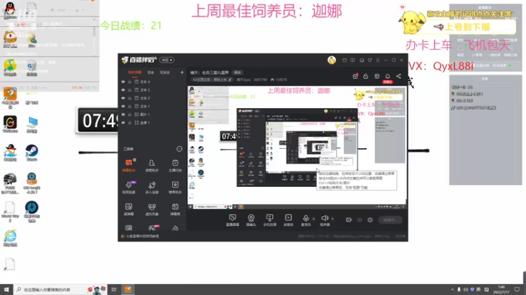Viewport: 526px width, 295px height.
Task: Lock the 文本 3 layer
Action: point(130,90)
